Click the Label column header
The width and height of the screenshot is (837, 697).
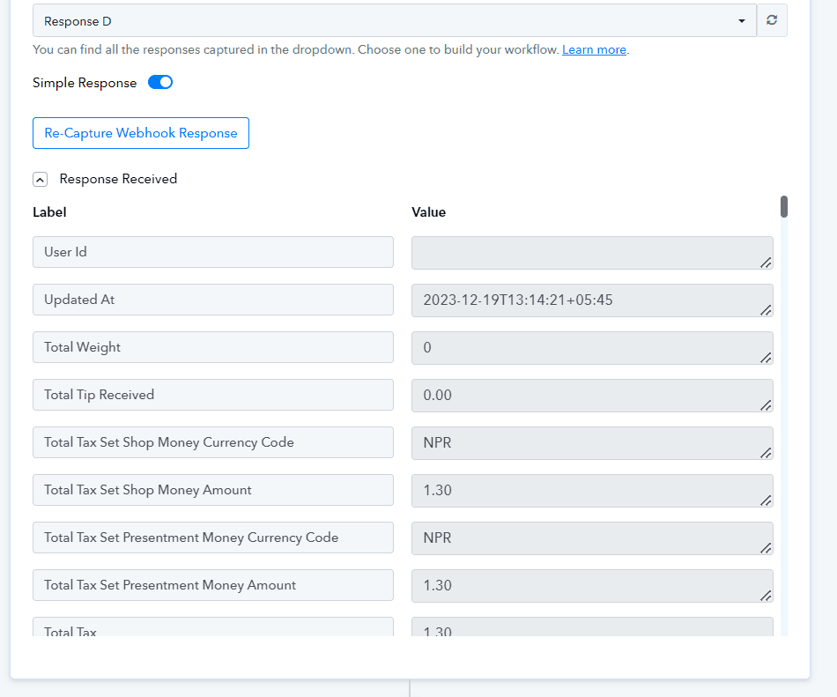[49, 212]
